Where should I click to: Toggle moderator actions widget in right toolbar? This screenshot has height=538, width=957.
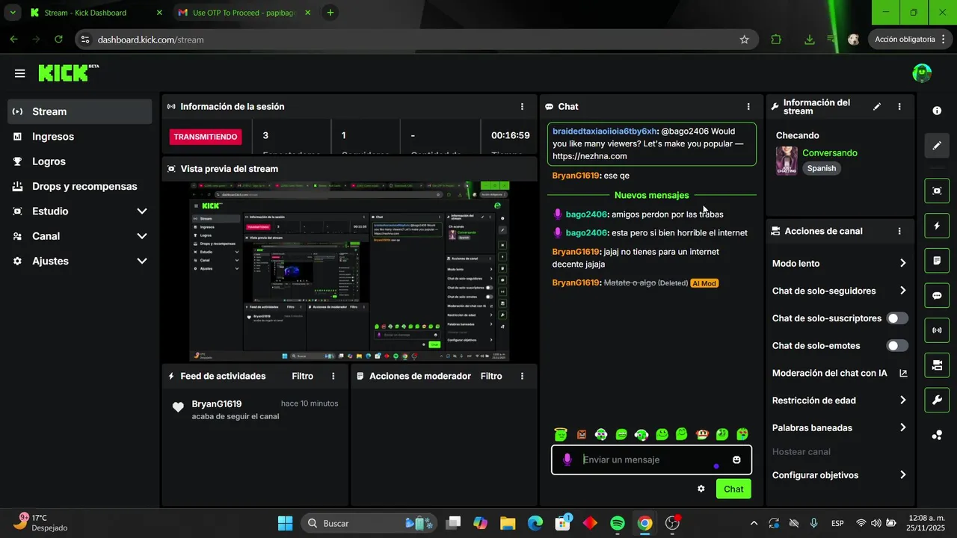tap(937, 261)
